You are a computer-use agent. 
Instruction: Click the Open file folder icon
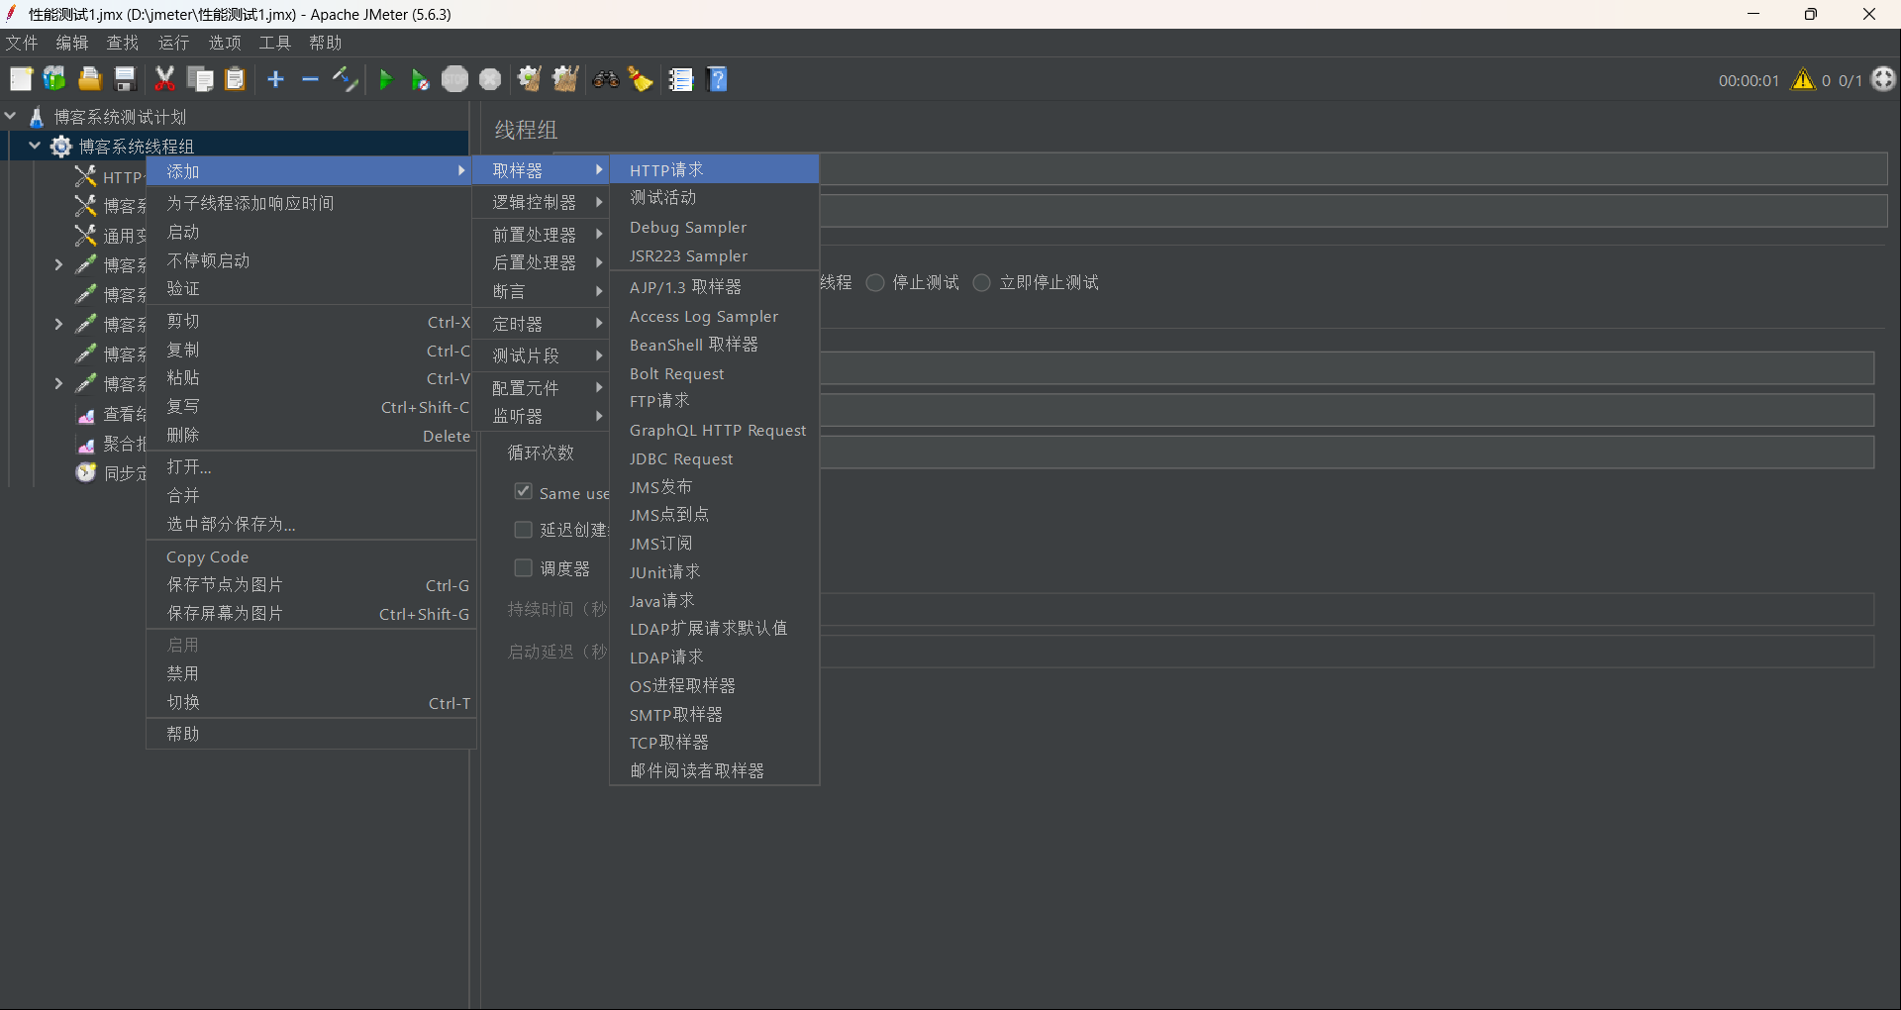click(x=90, y=79)
